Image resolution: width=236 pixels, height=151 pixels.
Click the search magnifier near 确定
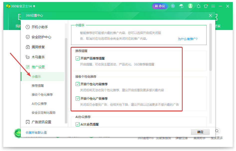coord(217,131)
